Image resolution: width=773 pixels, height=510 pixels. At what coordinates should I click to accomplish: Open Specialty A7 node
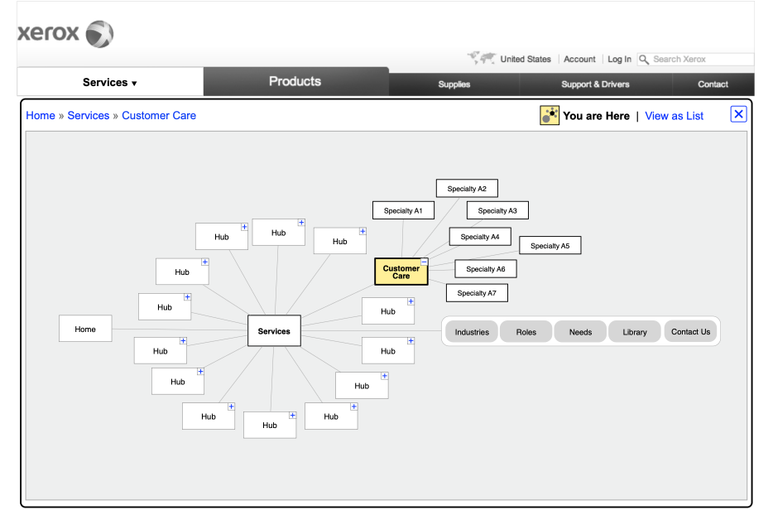[x=477, y=293]
